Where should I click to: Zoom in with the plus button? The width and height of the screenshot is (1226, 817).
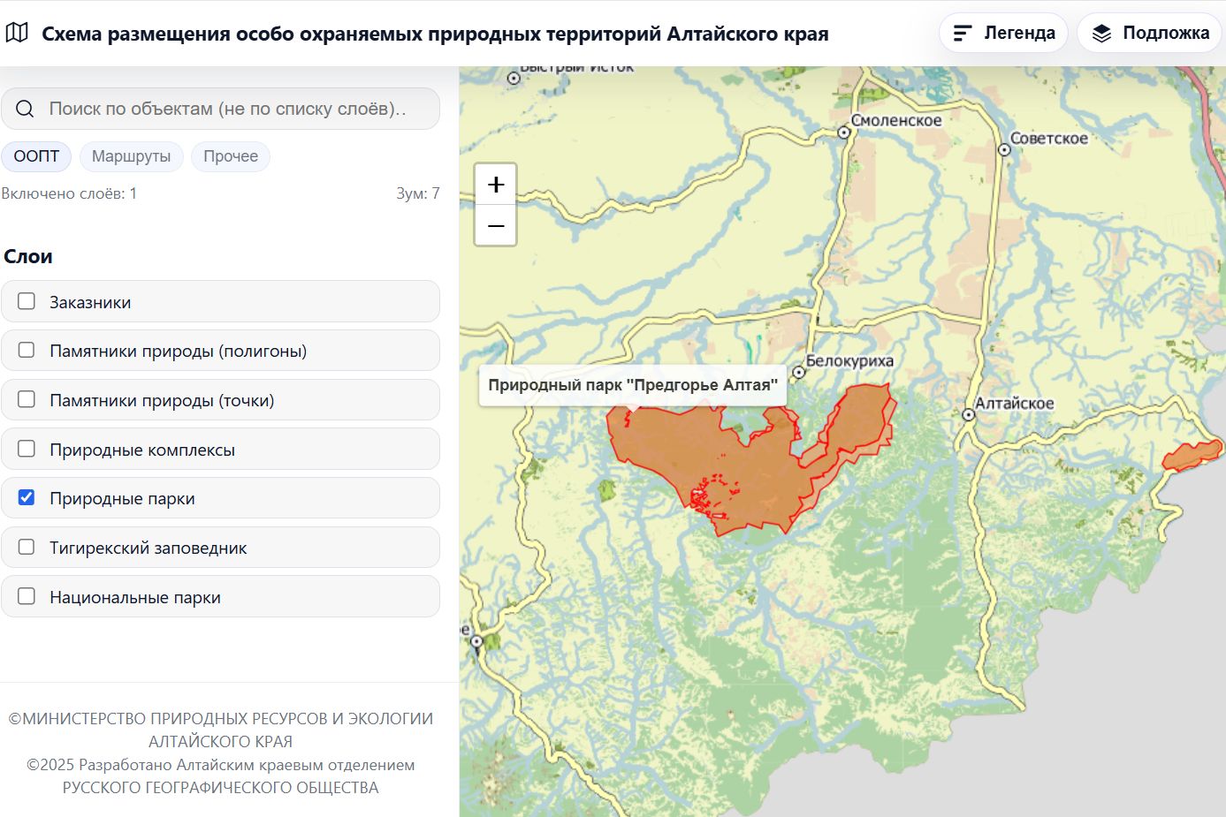(495, 183)
